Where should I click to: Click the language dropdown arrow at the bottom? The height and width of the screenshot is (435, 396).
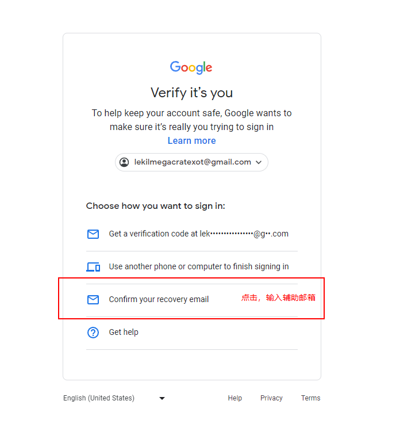point(162,398)
